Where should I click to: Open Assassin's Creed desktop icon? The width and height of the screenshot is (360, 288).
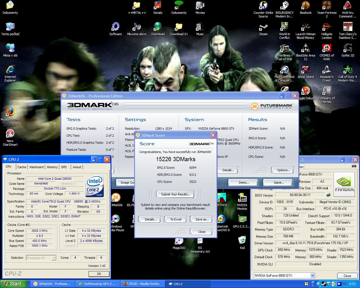pyautogui.click(x=327, y=73)
